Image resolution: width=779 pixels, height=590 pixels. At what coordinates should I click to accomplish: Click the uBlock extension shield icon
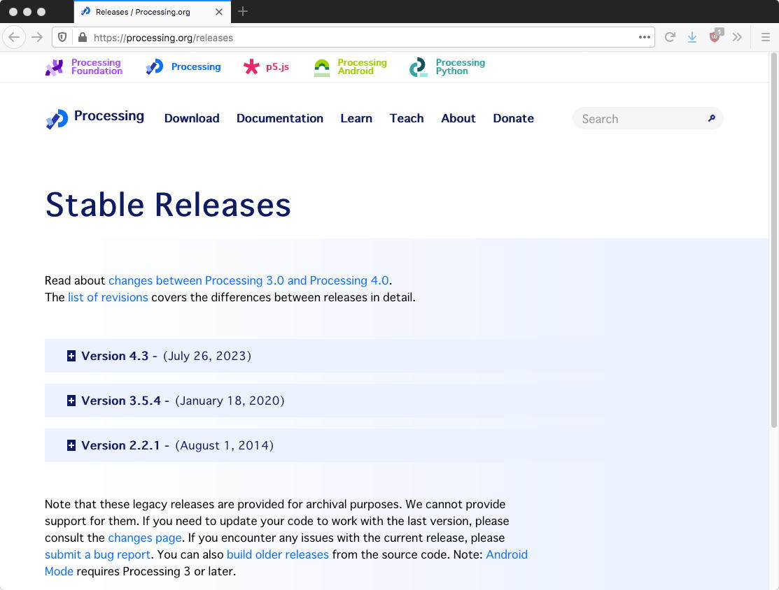point(715,36)
